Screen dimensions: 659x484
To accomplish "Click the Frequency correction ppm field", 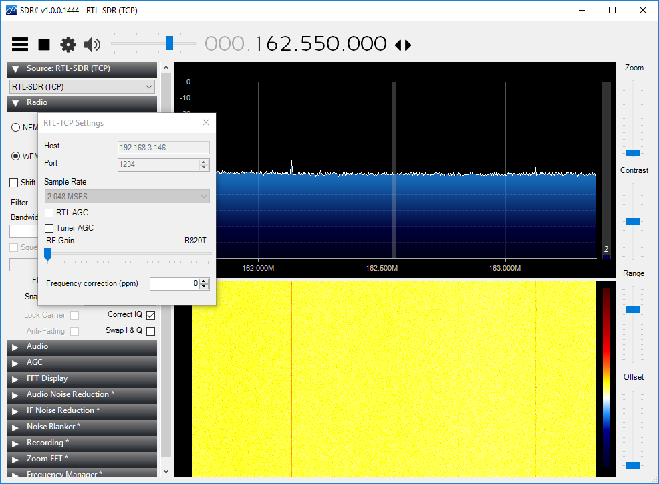I will [x=174, y=284].
